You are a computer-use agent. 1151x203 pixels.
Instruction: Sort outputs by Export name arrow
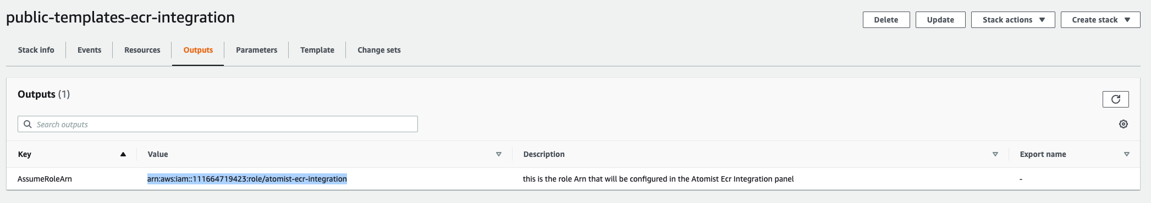[x=1127, y=154]
